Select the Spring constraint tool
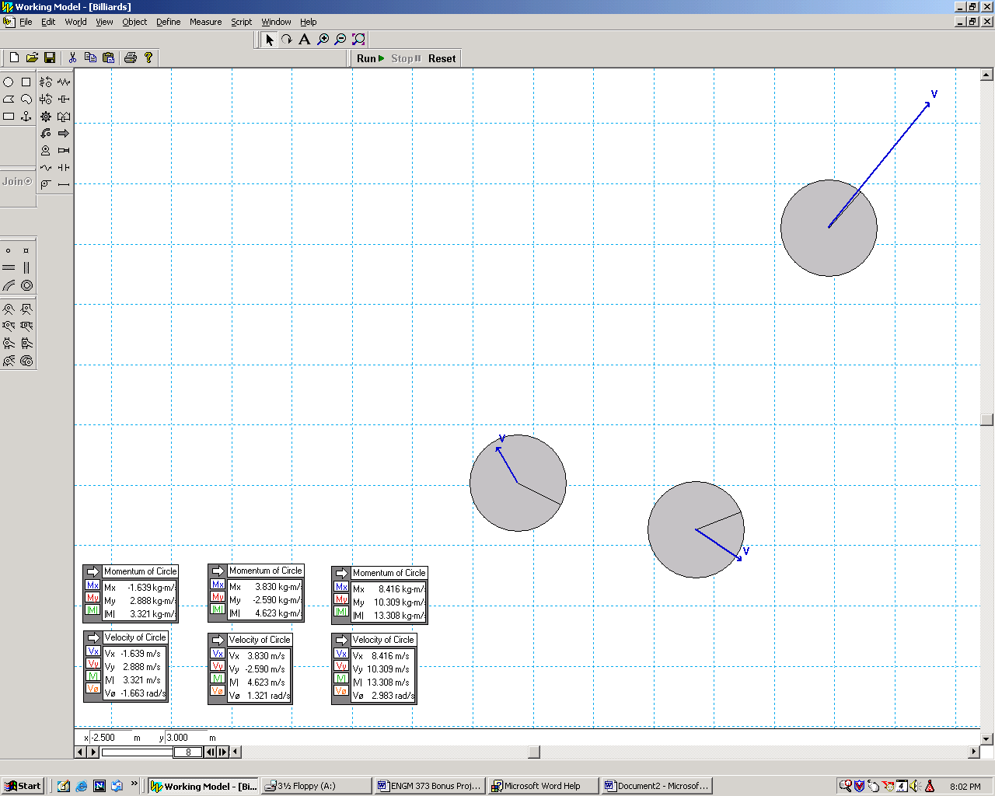The height and width of the screenshot is (796, 995). coord(64,82)
